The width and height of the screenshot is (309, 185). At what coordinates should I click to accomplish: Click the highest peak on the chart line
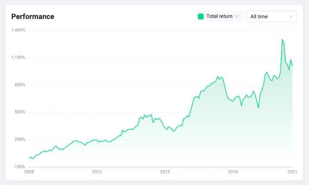tap(282, 39)
